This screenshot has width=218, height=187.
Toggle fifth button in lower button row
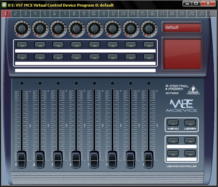[x=95, y=57]
